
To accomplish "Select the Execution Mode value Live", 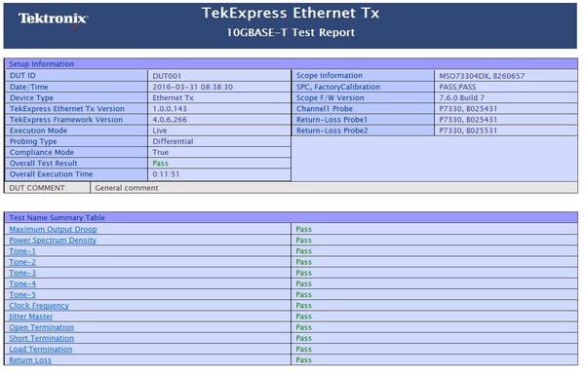I will click(x=160, y=131).
